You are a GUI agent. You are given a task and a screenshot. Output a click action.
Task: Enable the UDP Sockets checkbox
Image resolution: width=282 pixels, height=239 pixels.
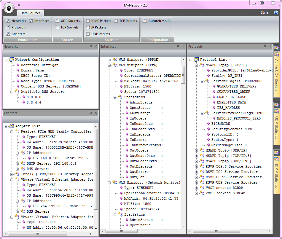point(57,21)
